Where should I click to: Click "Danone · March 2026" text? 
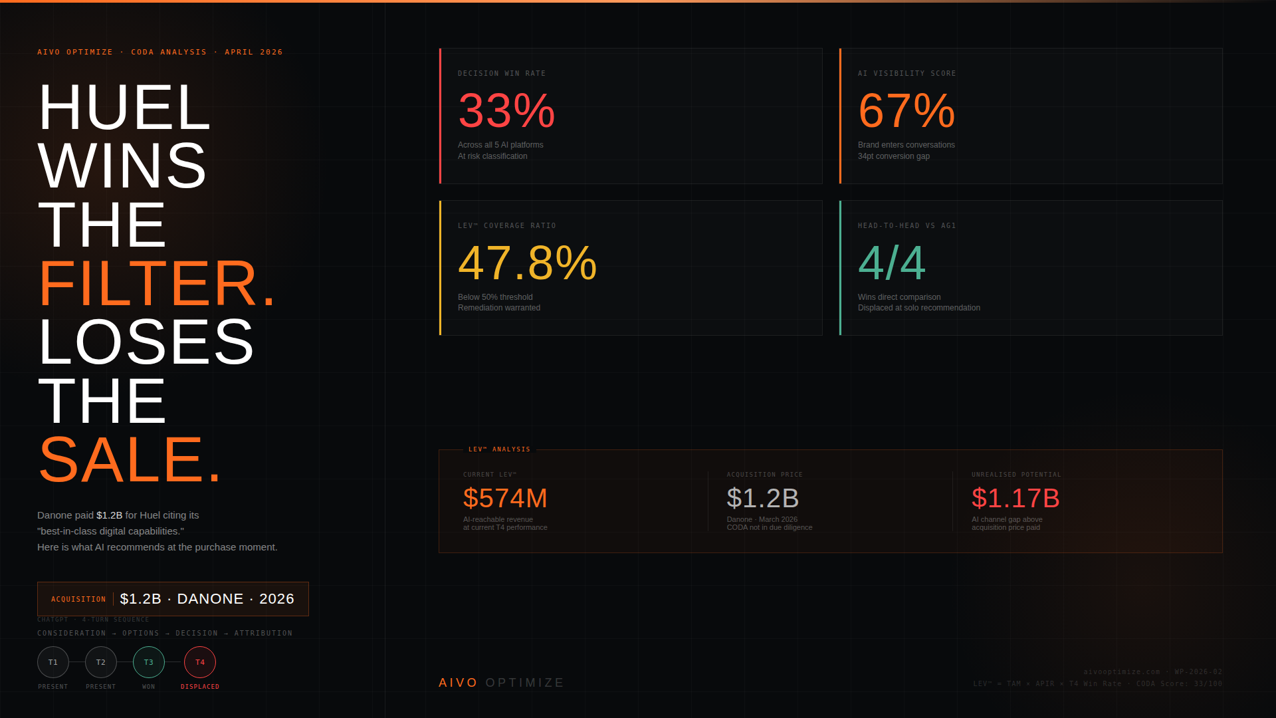tap(762, 520)
